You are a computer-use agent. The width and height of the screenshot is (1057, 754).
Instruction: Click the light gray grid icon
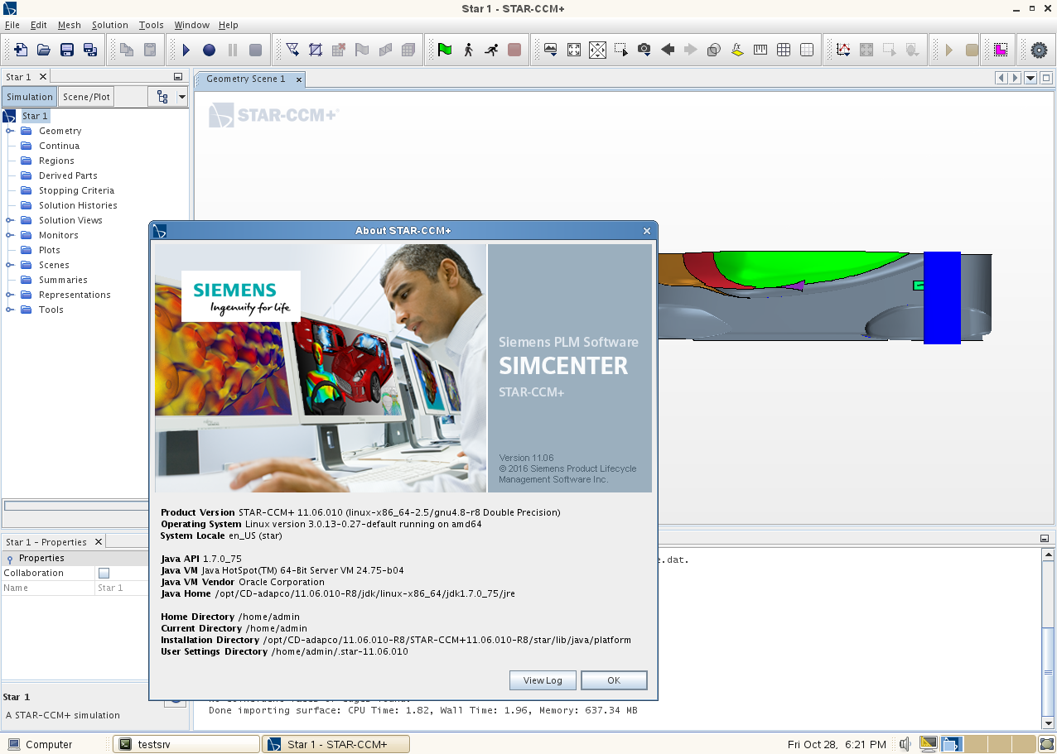click(807, 50)
